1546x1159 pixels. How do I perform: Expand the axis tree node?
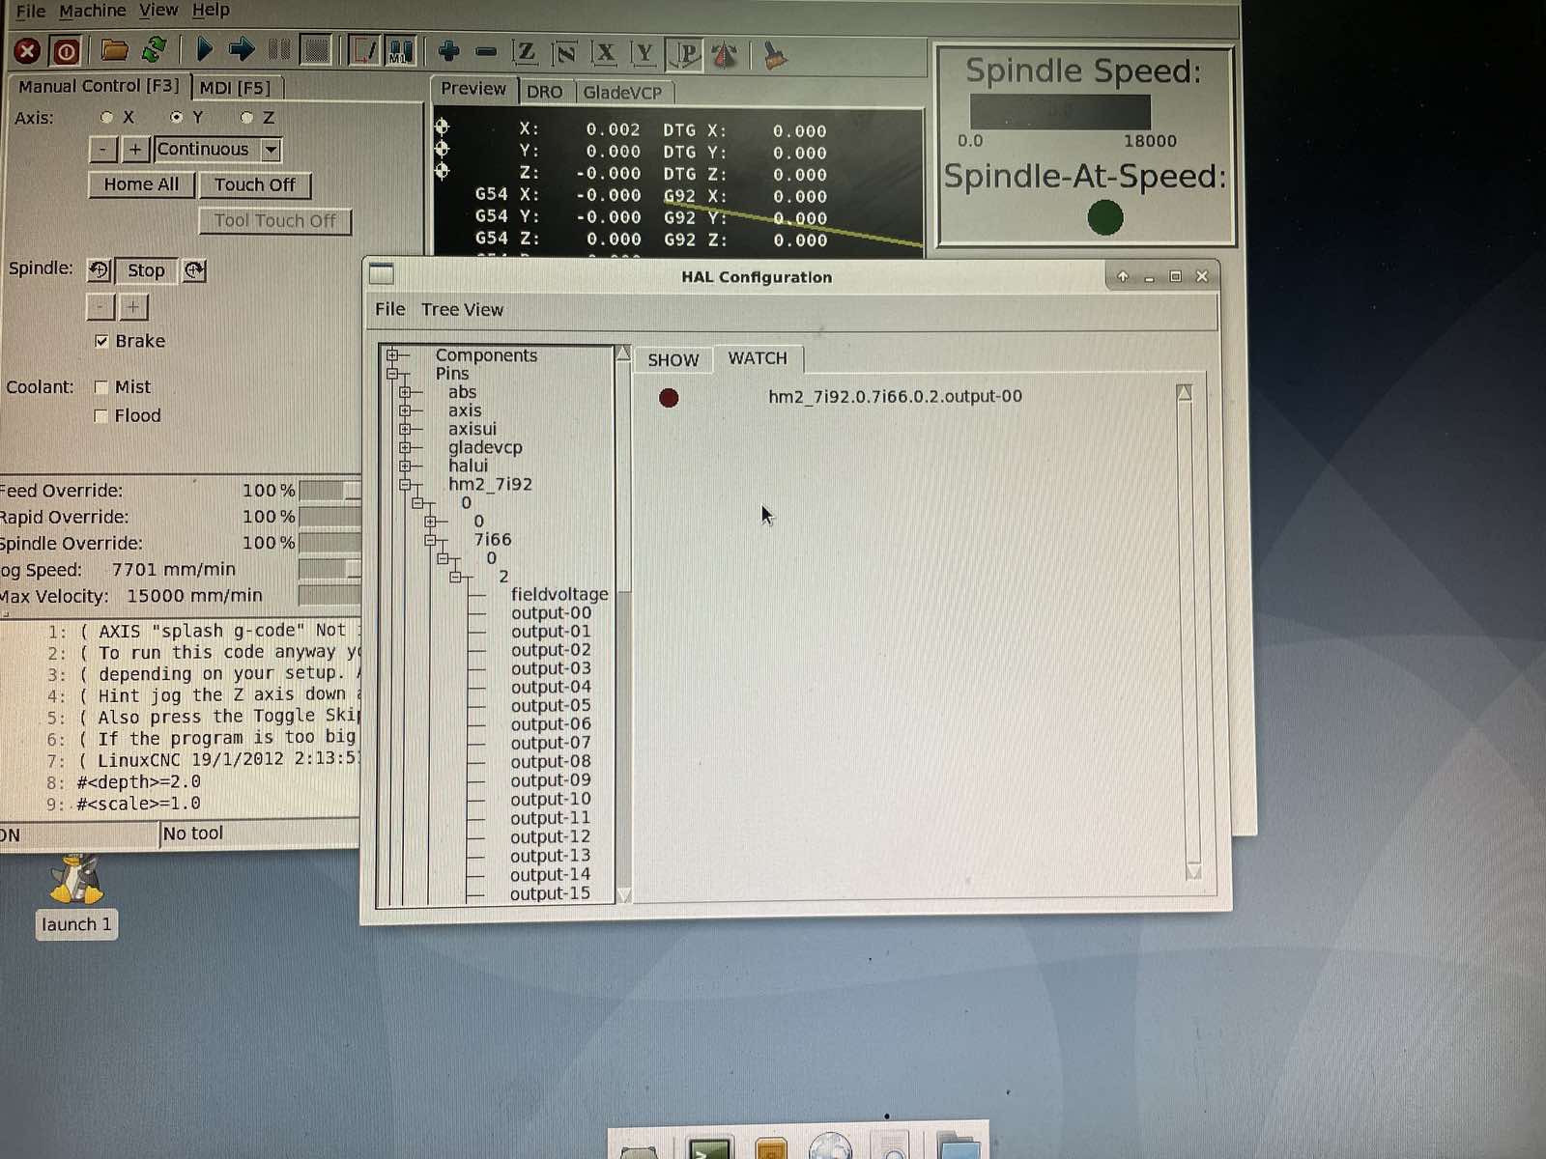pyautogui.click(x=406, y=410)
